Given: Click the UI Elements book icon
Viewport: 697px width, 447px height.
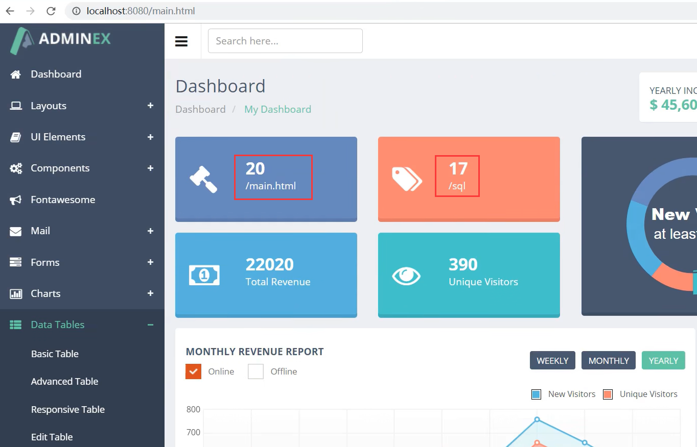Looking at the screenshot, I should [16, 137].
